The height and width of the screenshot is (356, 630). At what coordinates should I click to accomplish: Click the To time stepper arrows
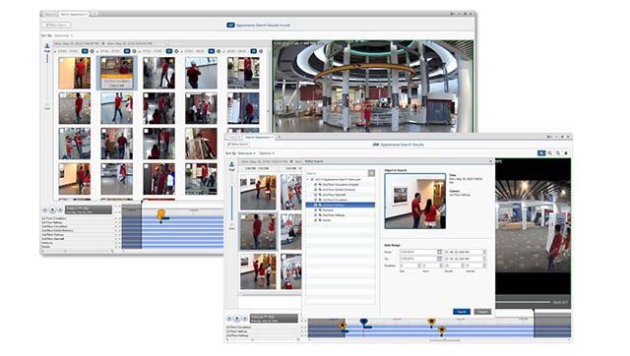484,259
